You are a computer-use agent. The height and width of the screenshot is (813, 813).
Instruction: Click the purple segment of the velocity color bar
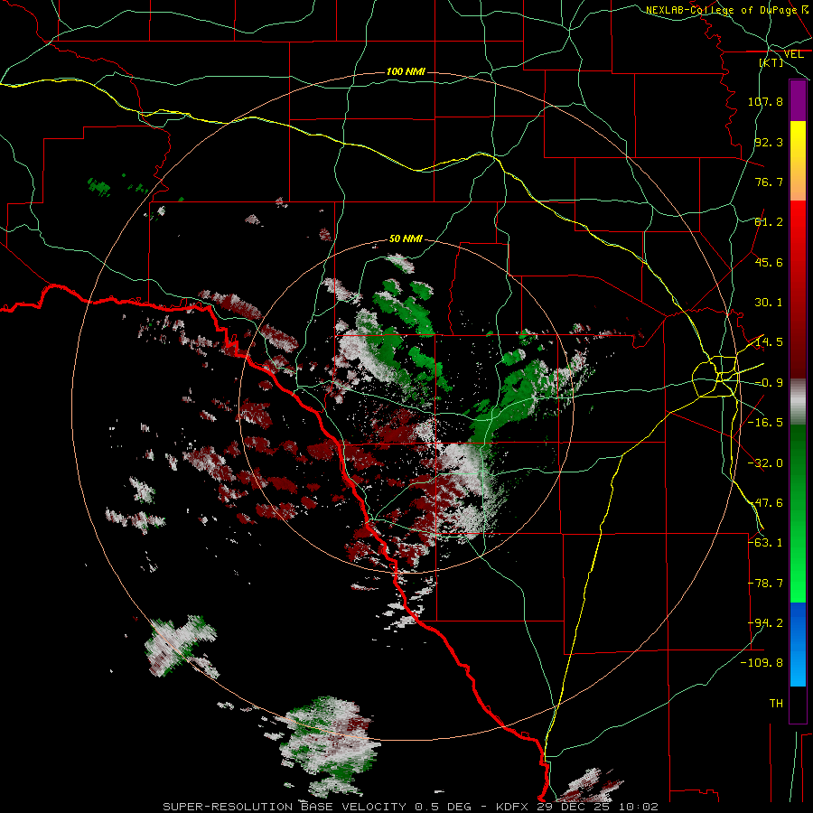pos(798,101)
